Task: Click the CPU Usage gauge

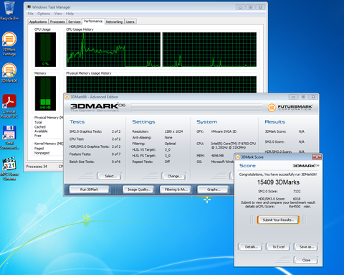Action: pyautogui.click(x=45, y=50)
